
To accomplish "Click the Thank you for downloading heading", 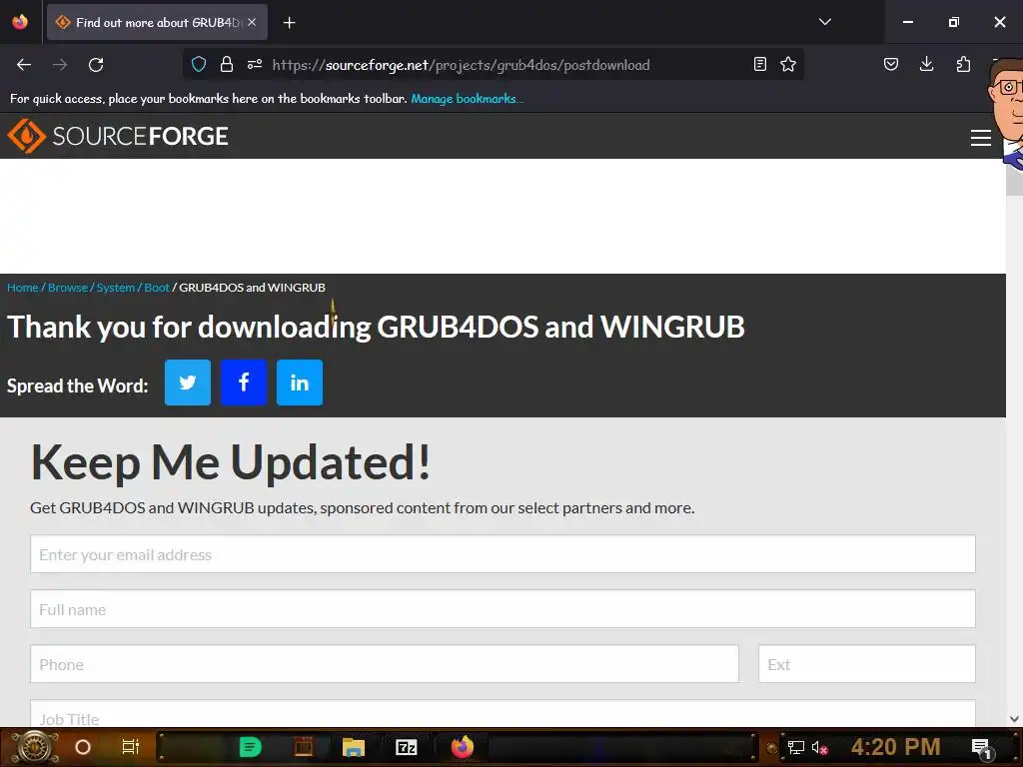I will click(376, 327).
